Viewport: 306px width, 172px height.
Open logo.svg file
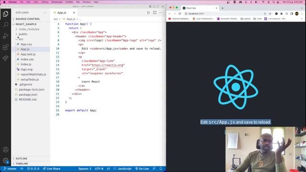(x=30, y=69)
